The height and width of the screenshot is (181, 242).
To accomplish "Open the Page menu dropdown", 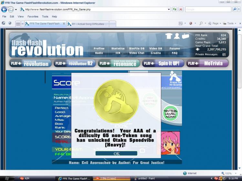I will 216,24.
